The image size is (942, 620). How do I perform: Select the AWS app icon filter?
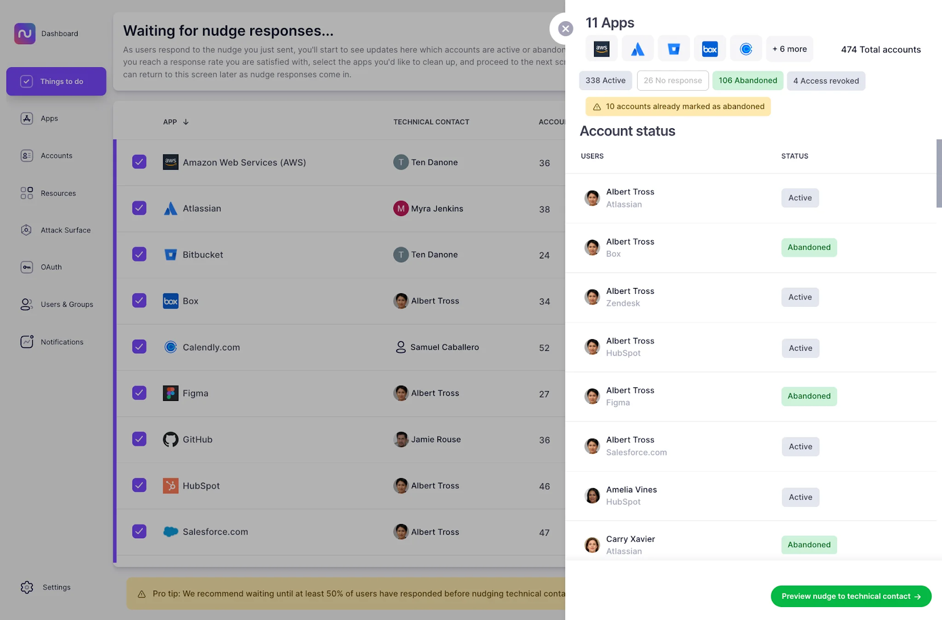pyautogui.click(x=601, y=49)
